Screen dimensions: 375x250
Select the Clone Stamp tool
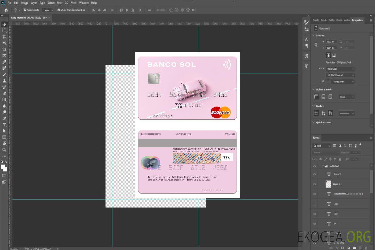(x=4, y=81)
